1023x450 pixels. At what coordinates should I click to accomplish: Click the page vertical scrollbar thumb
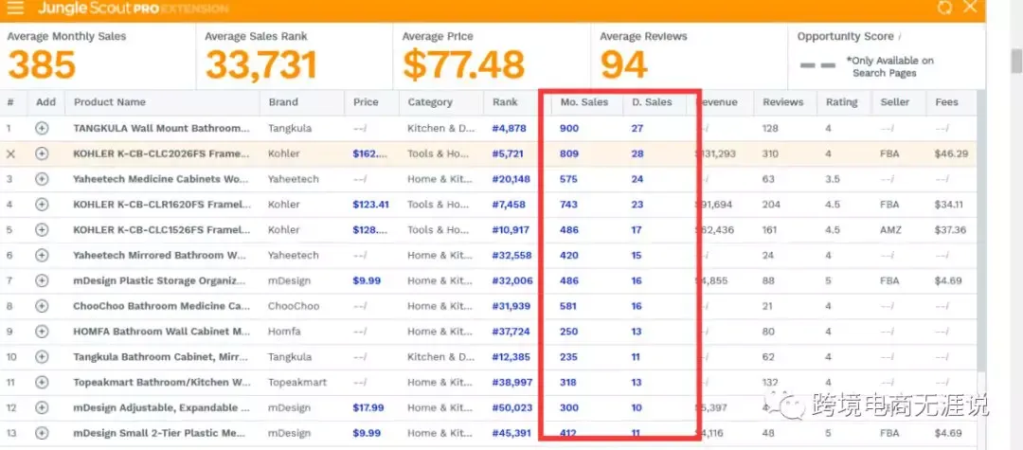1016,62
